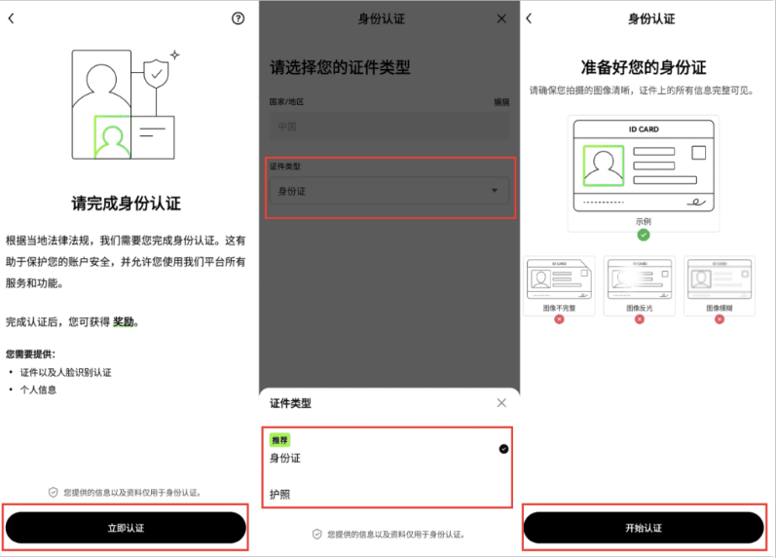Go back from the 准备好您的身份证 screen
Image resolution: width=777 pixels, height=558 pixels.
530,19
